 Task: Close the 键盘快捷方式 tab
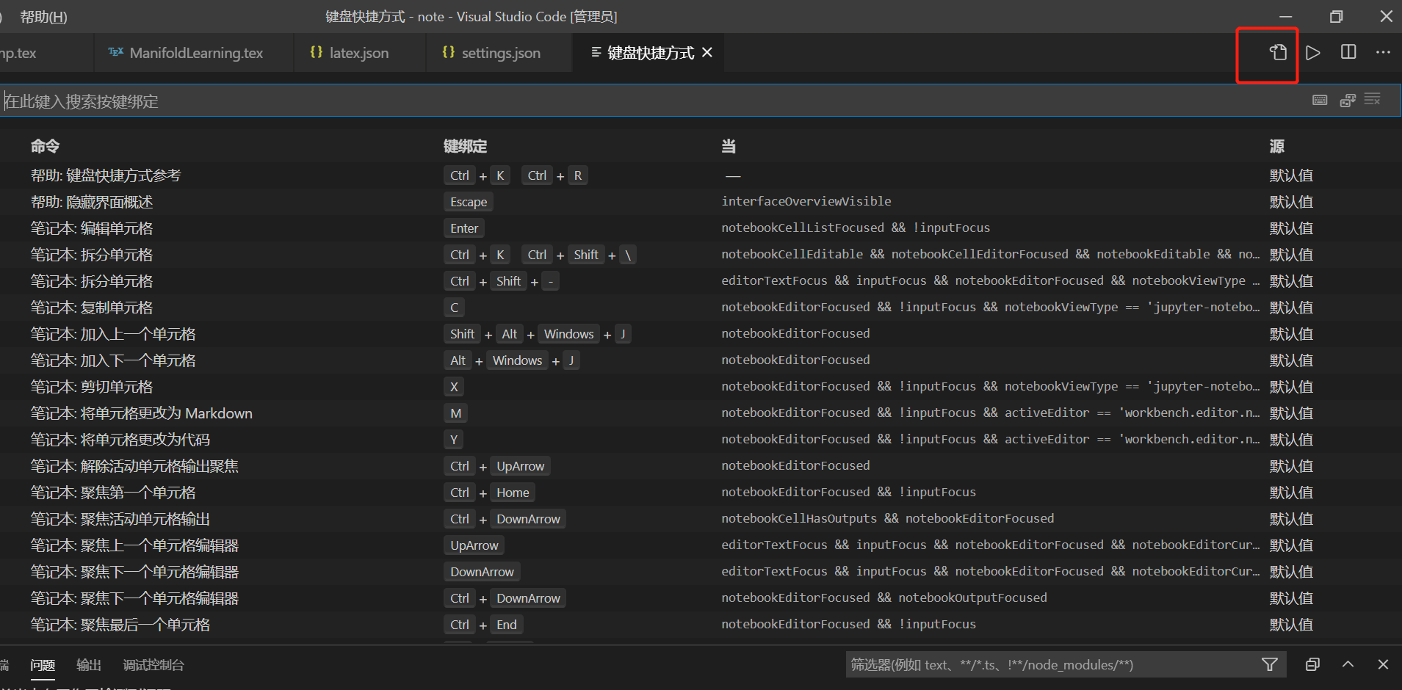(707, 52)
